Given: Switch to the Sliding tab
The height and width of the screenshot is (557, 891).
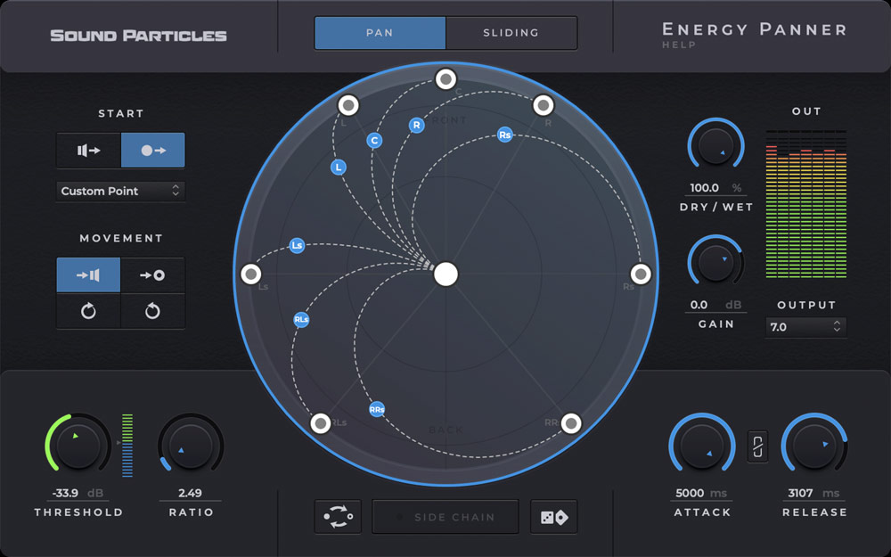Looking at the screenshot, I should pos(511,32).
